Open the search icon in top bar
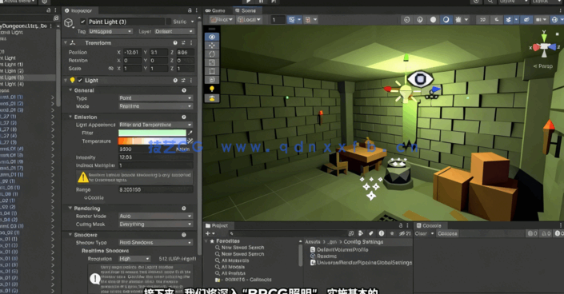 click(x=490, y=2)
